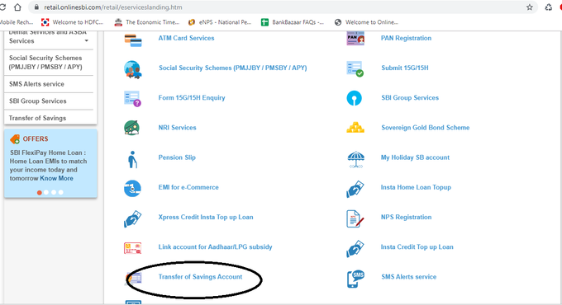Open the ATM Card Services icon
Screen dimensions: 562x305
(133, 40)
